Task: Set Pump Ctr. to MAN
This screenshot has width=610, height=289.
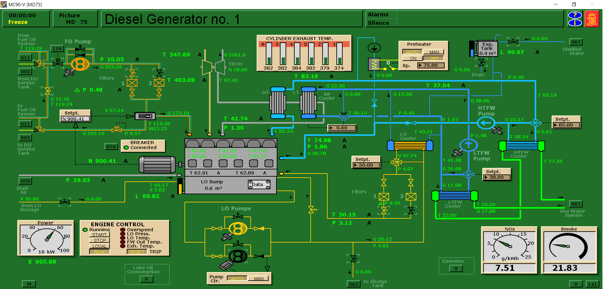Action: (x=259, y=278)
